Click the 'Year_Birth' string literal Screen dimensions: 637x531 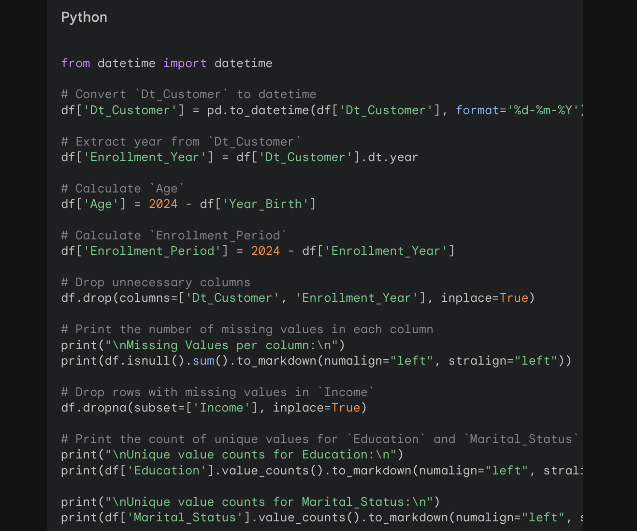[x=265, y=204]
